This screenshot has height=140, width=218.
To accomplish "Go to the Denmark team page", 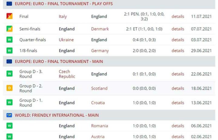I will [100, 29].
